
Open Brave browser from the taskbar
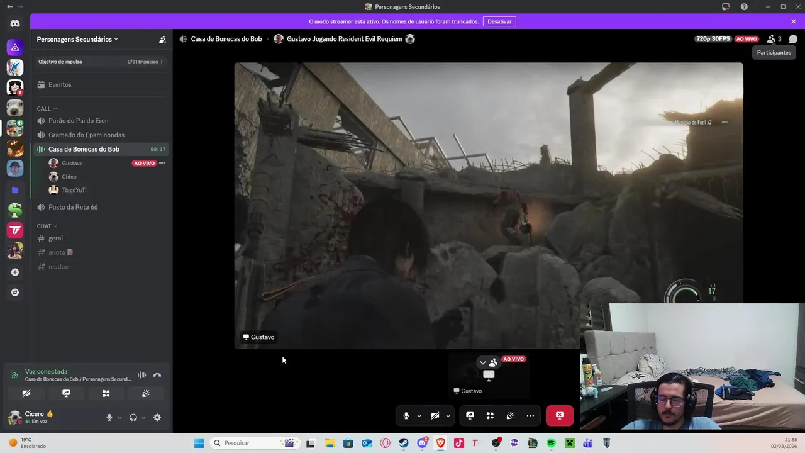pos(440,443)
